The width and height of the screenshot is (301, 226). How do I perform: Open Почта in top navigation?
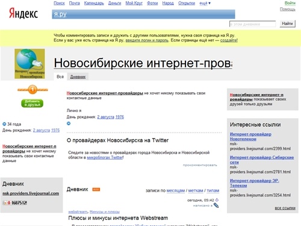74,3
